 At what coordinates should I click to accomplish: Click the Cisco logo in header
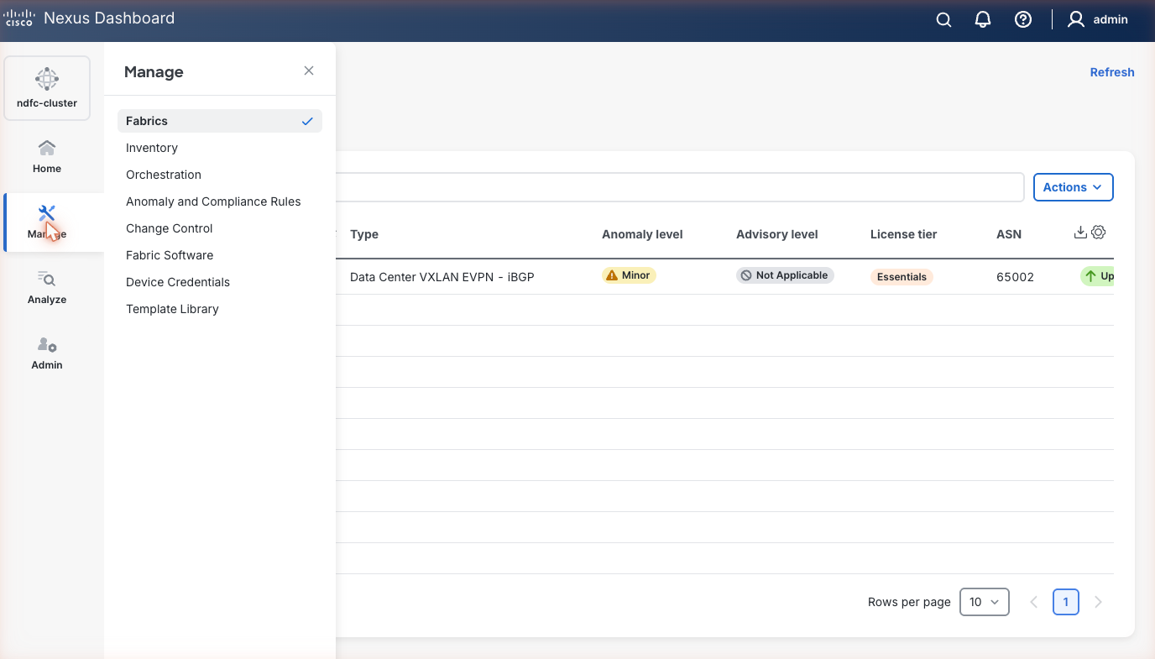(x=19, y=18)
